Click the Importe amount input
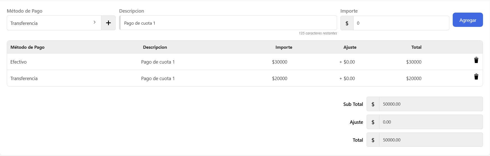490x156 pixels. 401,23
